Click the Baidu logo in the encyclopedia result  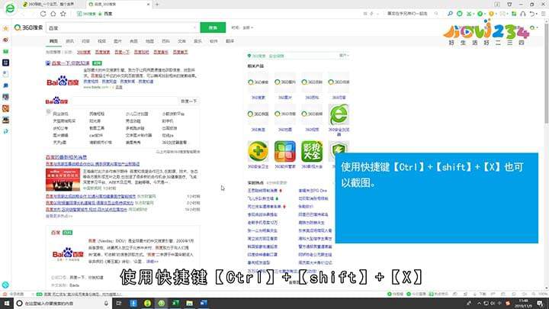(x=68, y=254)
